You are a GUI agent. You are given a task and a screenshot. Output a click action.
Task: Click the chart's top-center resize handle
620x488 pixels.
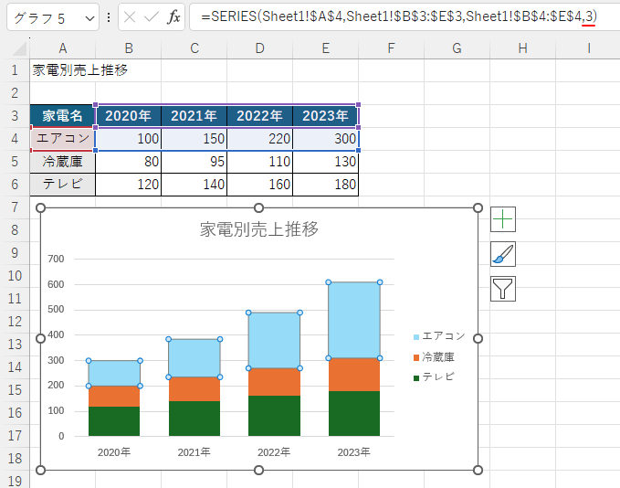[258, 207]
